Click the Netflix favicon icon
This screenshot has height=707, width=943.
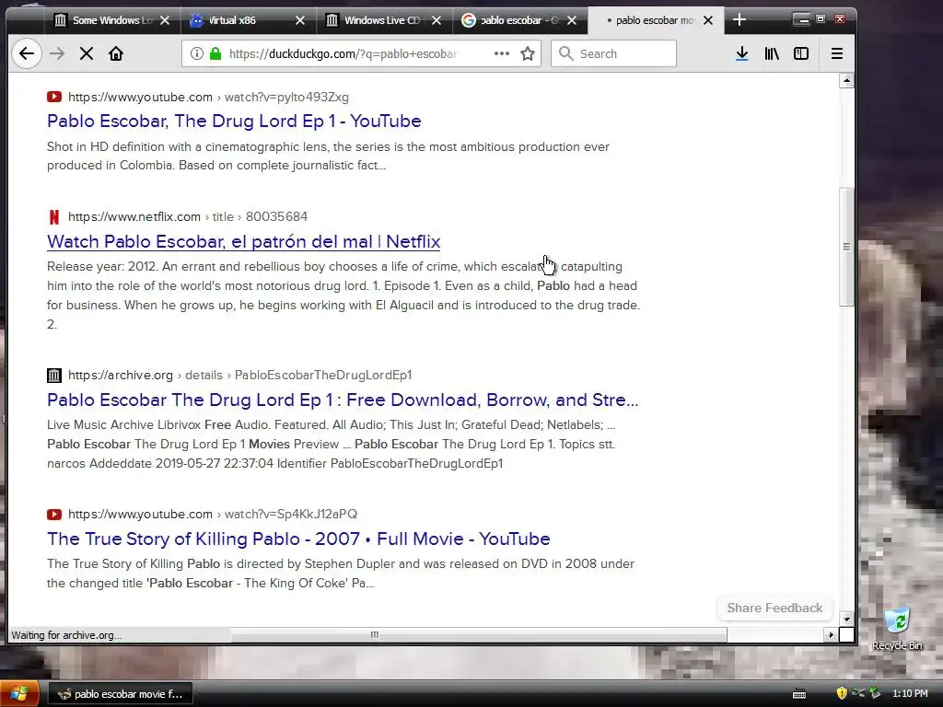click(54, 216)
